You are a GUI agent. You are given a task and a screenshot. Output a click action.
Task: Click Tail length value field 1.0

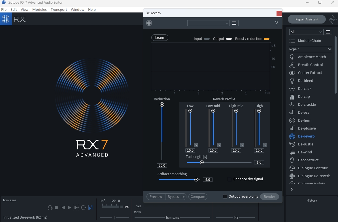pyautogui.click(x=259, y=162)
